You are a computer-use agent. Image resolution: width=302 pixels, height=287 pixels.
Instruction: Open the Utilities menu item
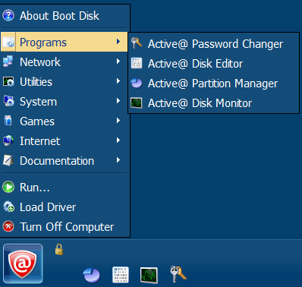pos(64,81)
